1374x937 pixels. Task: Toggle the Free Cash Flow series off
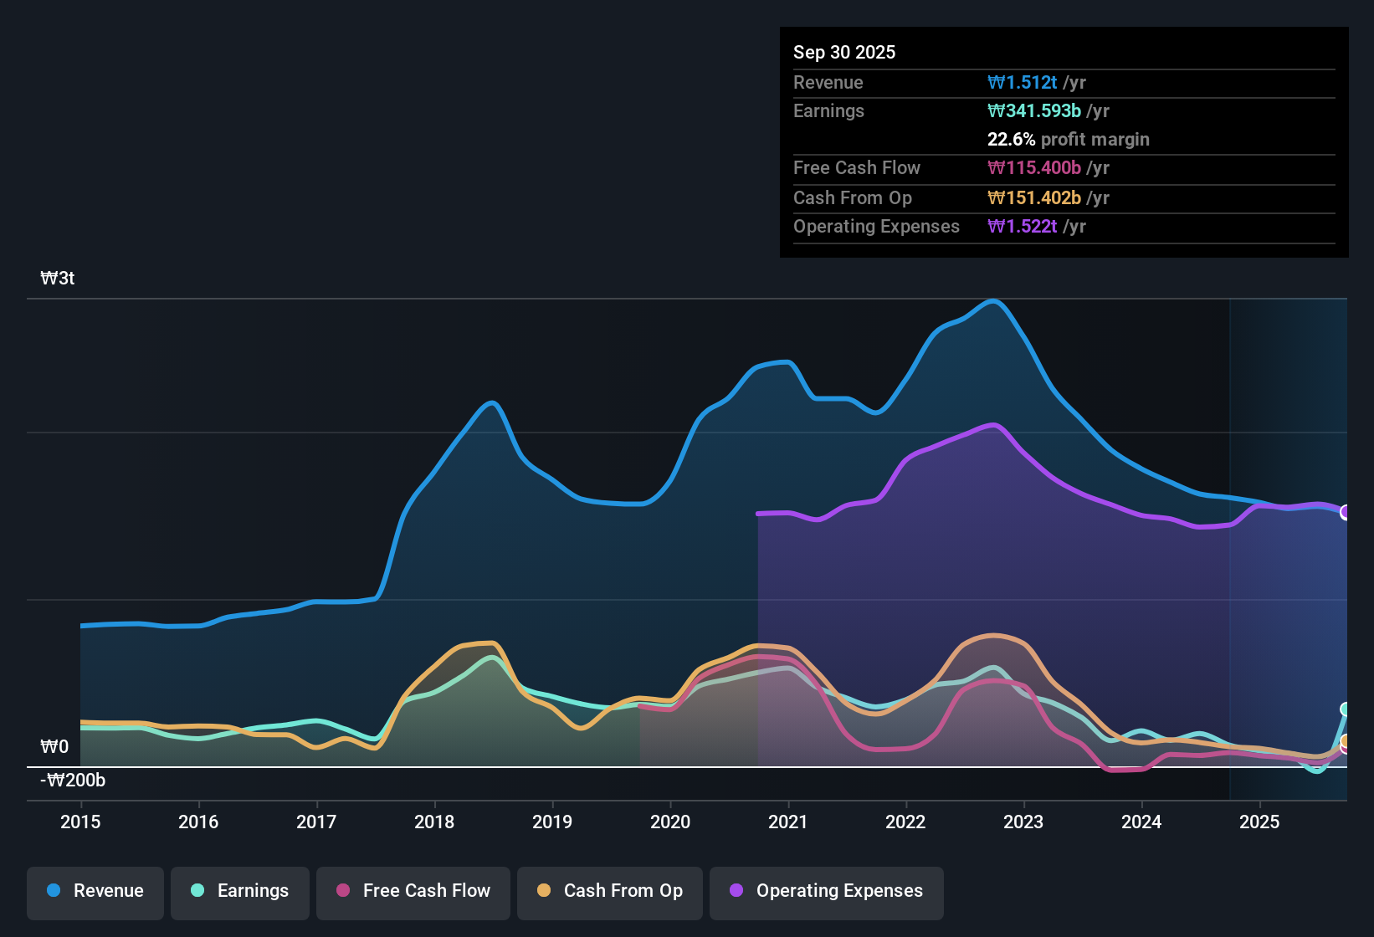[x=413, y=892]
